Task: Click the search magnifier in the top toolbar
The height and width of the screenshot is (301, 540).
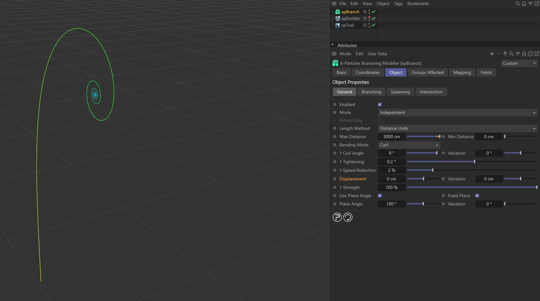Action: 517,3
